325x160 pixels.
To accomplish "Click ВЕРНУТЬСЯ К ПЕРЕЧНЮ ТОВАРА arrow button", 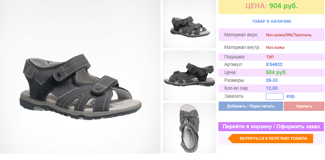I will tap(271, 139).
